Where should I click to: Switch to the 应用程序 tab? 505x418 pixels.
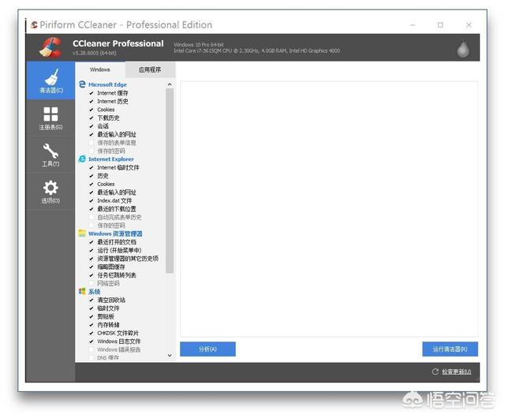click(150, 69)
